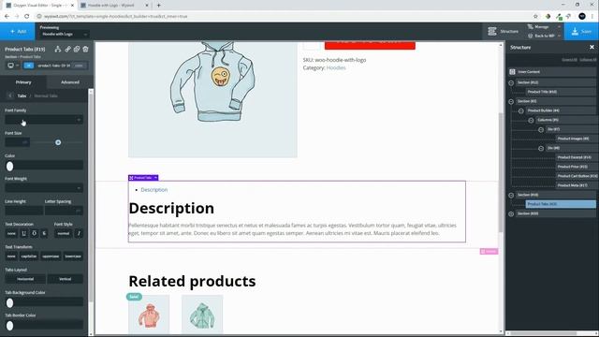Viewport: 599px width, 337px height.
Task: Click the Letter Spacing input field
Action: pos(64,211)
